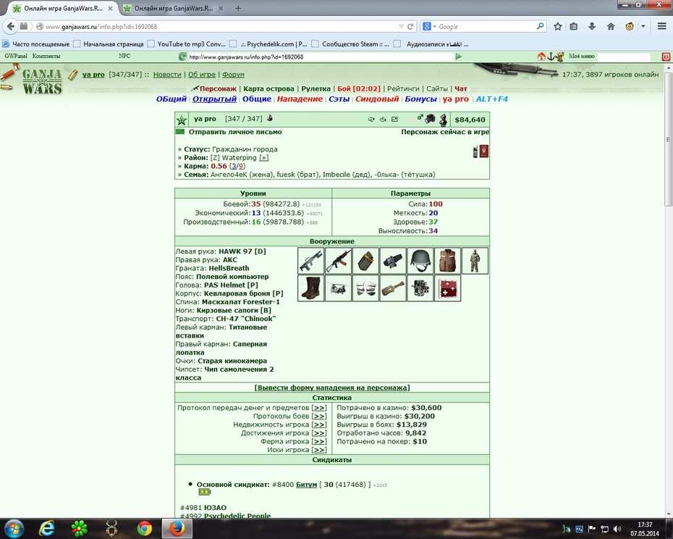Screen dimensions: 673x539
Task: Open the Бой [02:02] menu link
Action: tap(359, 88)
